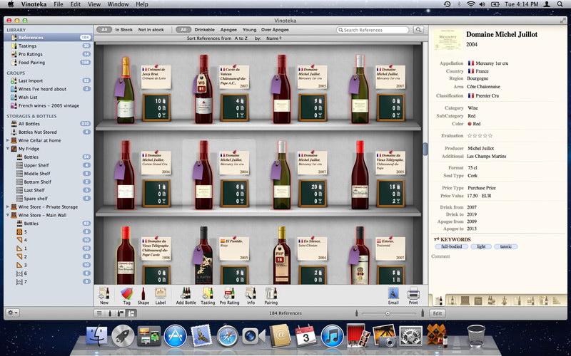
Task: Enable the Over Apogee filter
Action: [x=274, y=30]
